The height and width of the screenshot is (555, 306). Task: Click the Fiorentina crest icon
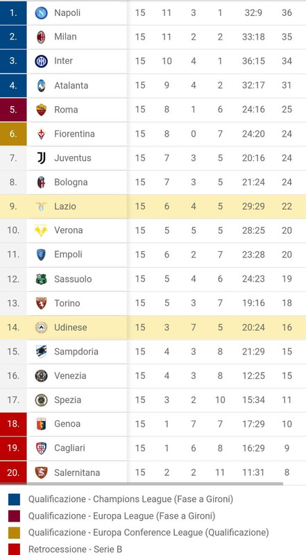point(42,134)
